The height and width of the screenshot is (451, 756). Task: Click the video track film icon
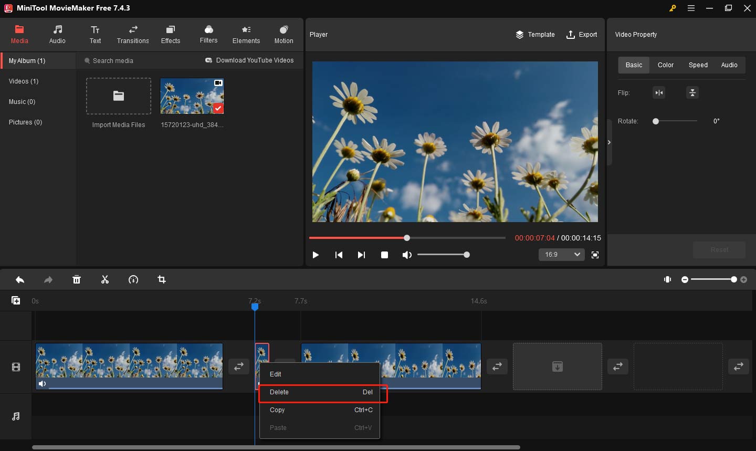pos(16,367)
